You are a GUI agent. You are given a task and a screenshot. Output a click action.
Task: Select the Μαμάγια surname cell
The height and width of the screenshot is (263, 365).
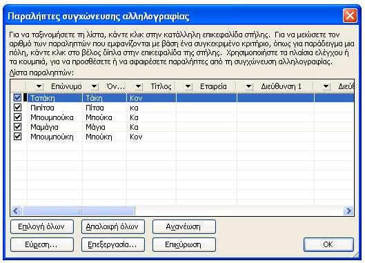pos(55,127)
